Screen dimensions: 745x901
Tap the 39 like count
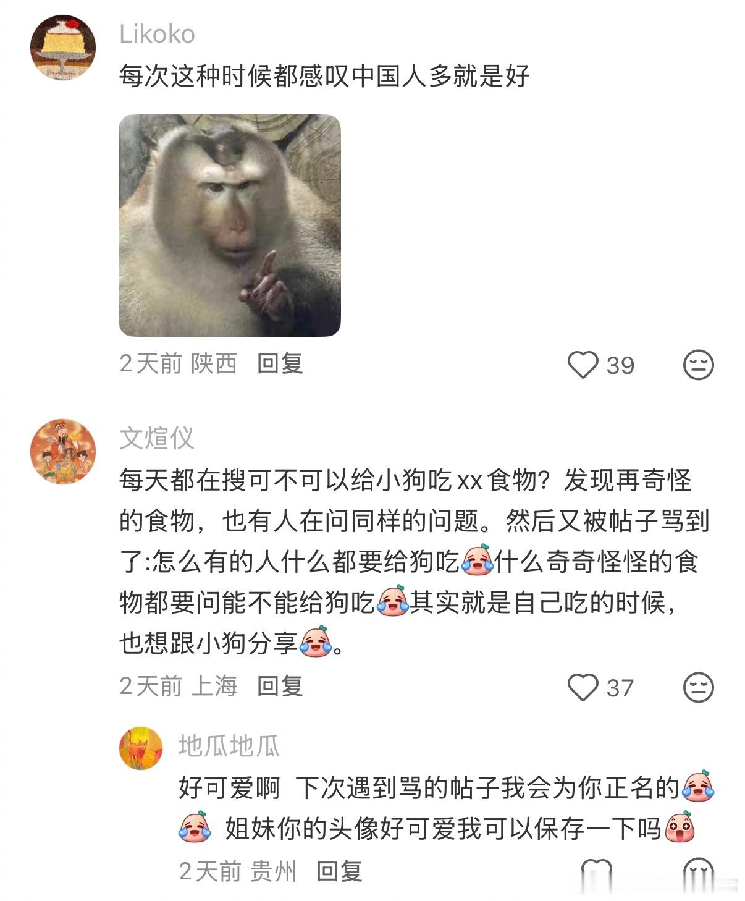[620, 365]
